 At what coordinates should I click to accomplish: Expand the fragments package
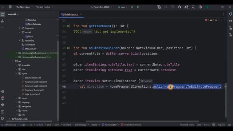click(19, 28)
